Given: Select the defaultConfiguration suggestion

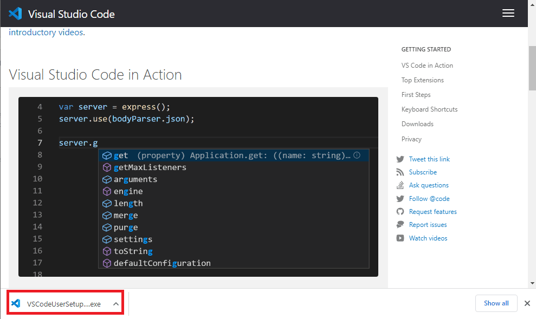Looking at the screenshot, I should (234, 263).
